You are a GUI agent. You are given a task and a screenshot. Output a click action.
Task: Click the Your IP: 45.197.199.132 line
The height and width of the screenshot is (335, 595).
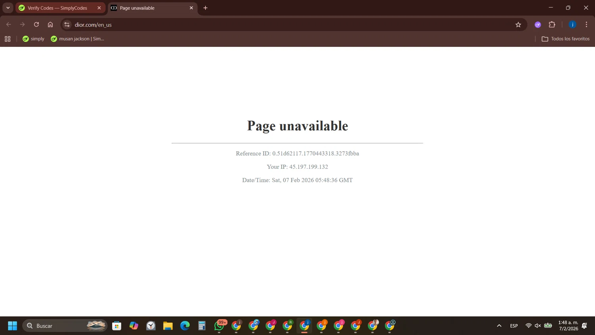pyautogui.click(x=297, y=167)
